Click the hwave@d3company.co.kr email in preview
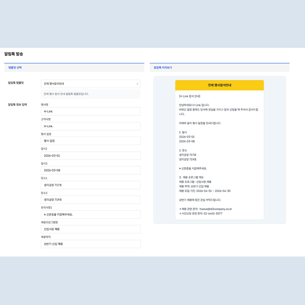Screen dimensions: 305x305 point(216,209)
